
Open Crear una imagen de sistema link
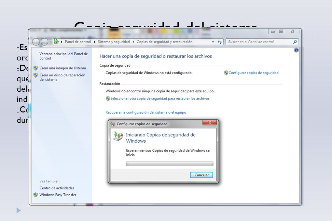(x=63, y=68)
